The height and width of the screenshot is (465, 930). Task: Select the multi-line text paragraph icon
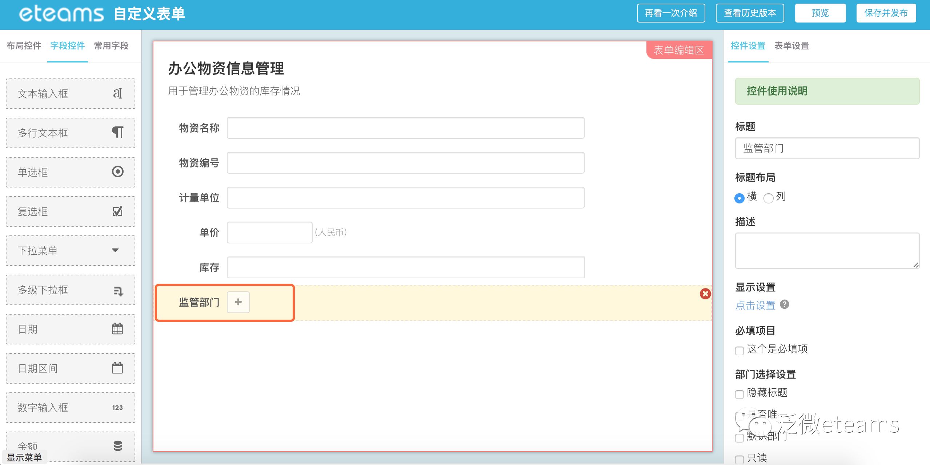click(117, 132)
